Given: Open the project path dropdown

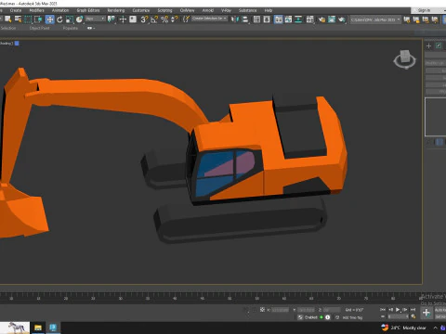Looking at the screenshot, I should 375,19.
